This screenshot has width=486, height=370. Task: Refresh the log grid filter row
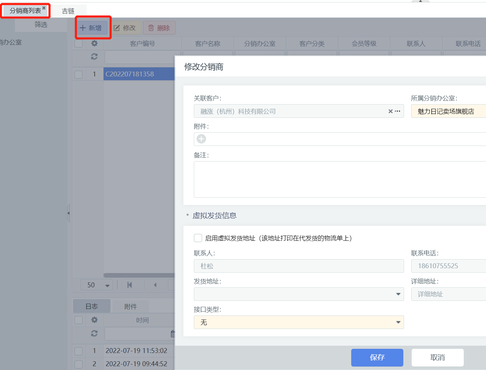tap(94, 333)
